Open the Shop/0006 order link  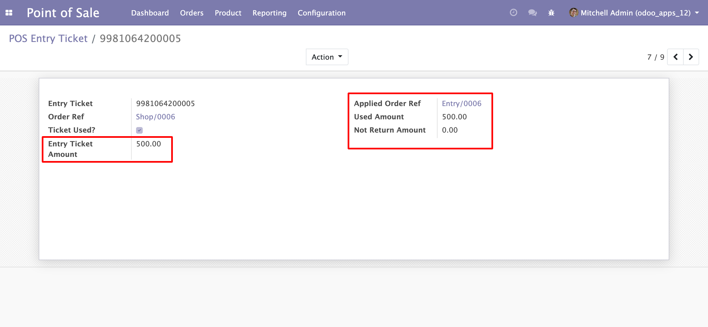(155, 117)
